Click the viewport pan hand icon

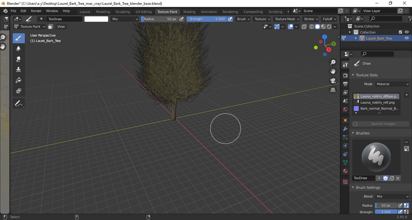[333, 72]
